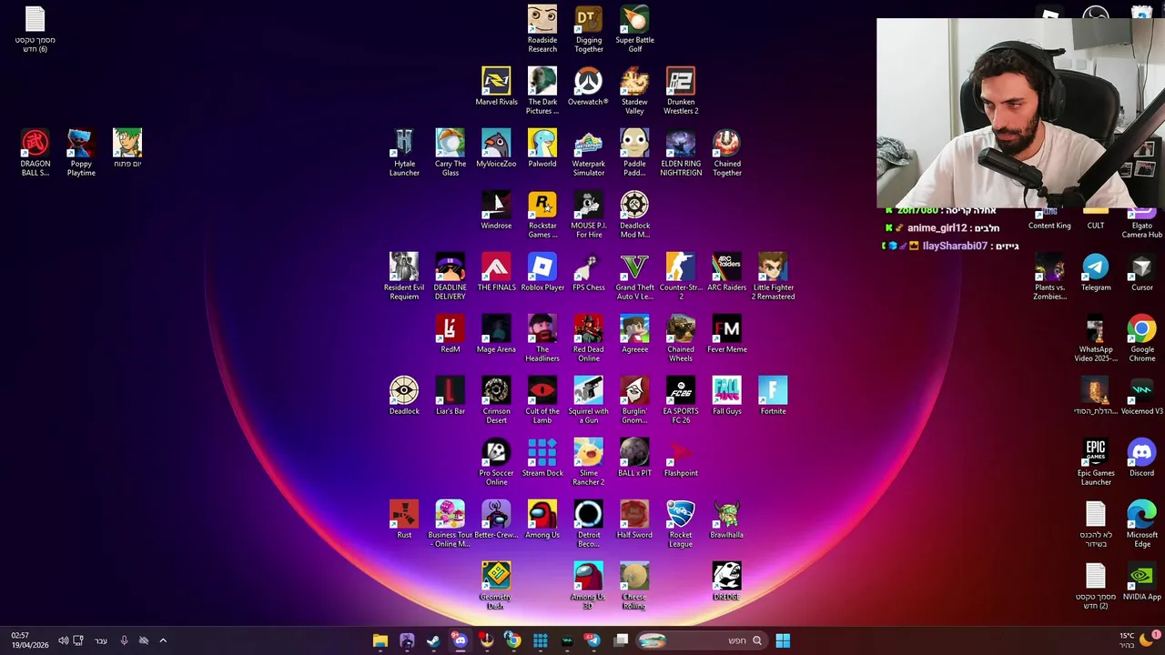Select the FPS Chess icon
The width and height of the screenshot is (1165, 655).
pos(589,272)
